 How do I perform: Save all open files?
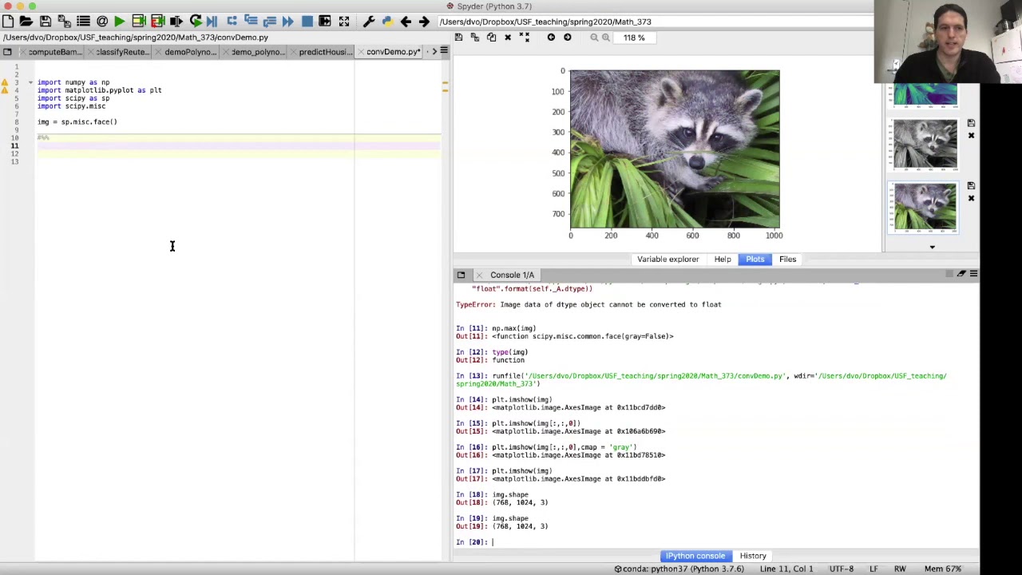click(x=64, y=22)
